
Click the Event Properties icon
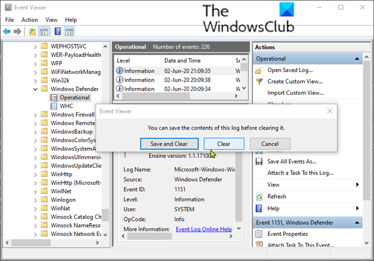259,234
